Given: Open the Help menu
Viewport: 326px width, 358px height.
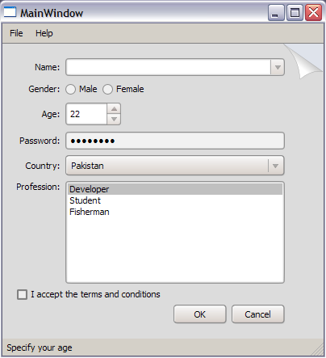Looking at the screenshot, I should click(x=44, y=33).
